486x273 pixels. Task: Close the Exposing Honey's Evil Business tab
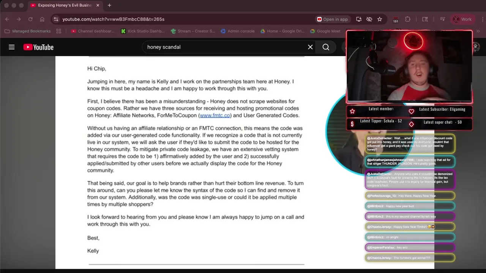coord(98,5)
